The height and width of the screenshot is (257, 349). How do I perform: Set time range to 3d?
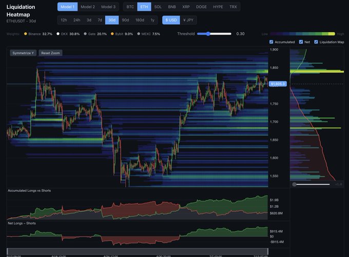[89, 20]
